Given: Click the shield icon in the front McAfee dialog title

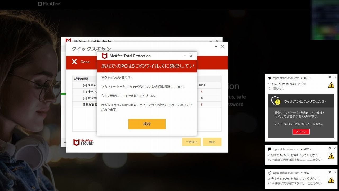Looking at the screenshot, I should [105, 56].
